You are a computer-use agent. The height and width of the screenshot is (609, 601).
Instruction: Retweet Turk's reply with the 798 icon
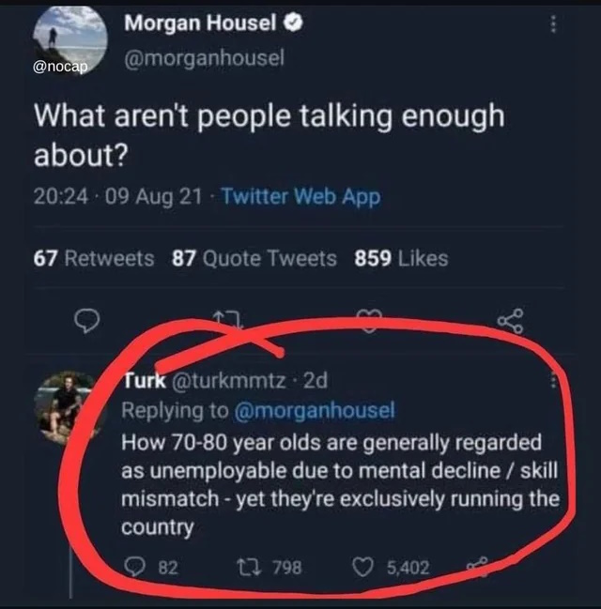point(256,566)
